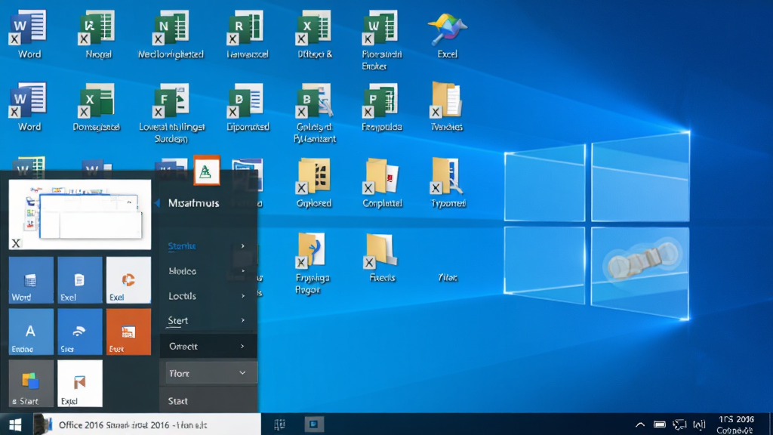Expand the Stenke submenu arrow
This screenshot has width=773, height=435.
(242, 245)
